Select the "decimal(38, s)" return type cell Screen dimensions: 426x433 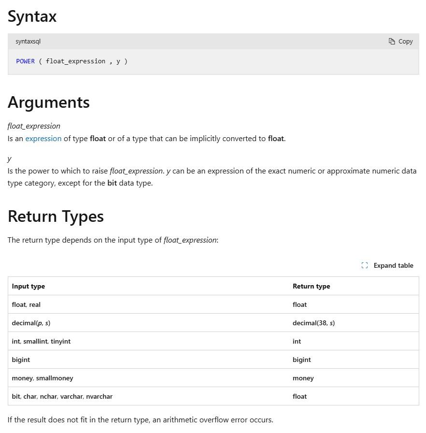click(313, 323)
